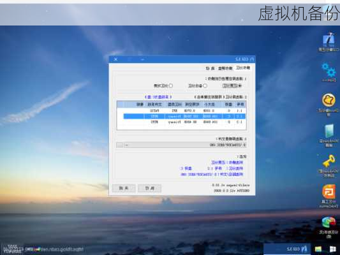Image resolution: width=340 pixels, height=255 pixels.
Task: Open the image file path dropdown arrow
Action: pyautogui.click(x=127, y=145)
